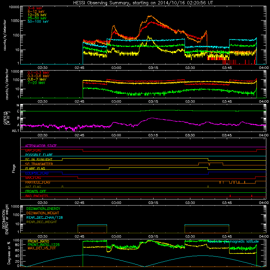Click the magenta GOES curve peak near 03:15
The image size is (270, 270).
click(152, 118)
